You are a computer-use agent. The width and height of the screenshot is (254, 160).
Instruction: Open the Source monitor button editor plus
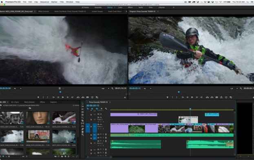point(125,97)
